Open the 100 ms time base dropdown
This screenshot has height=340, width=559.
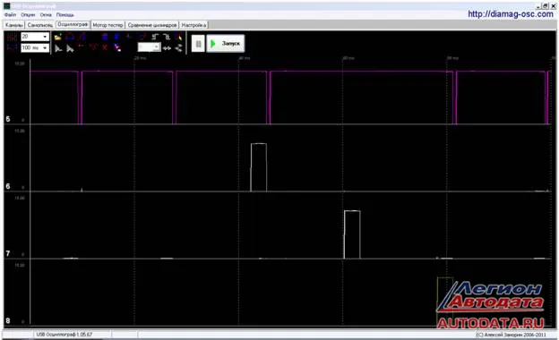tap(35, 47)
